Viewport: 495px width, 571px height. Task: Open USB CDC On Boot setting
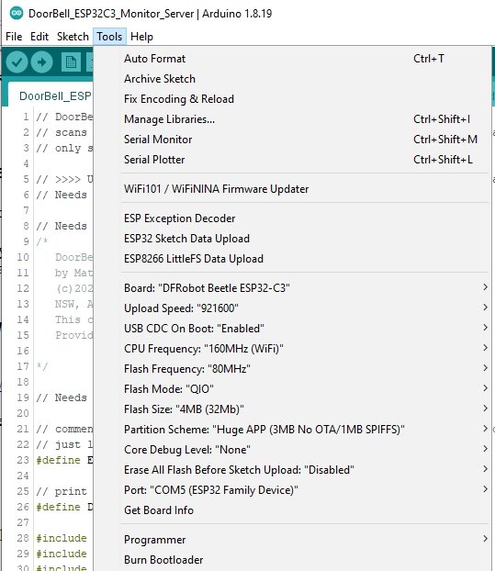tap(305, 328)
